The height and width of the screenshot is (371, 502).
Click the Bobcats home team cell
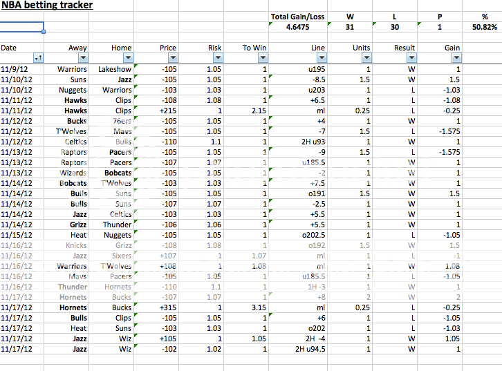111,173
